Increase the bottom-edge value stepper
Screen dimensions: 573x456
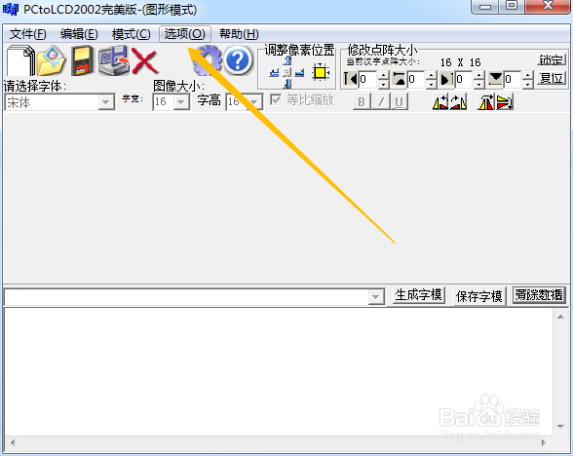pyautogui.click(x=528, y=75)
